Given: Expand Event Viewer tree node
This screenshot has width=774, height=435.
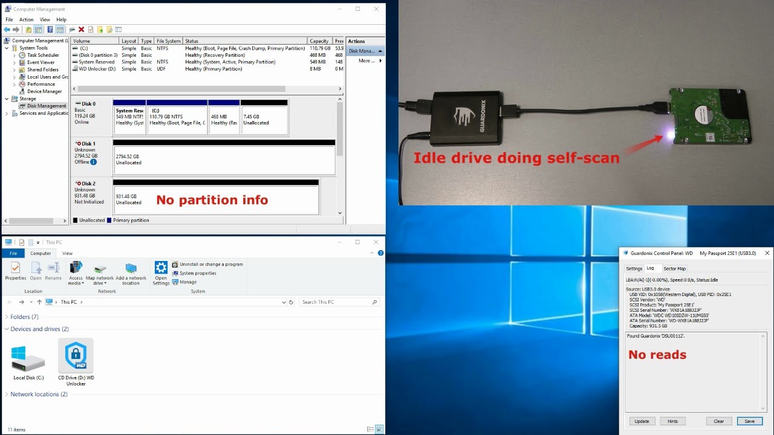Looking at the screenshot, I should [x=15, y=62].
